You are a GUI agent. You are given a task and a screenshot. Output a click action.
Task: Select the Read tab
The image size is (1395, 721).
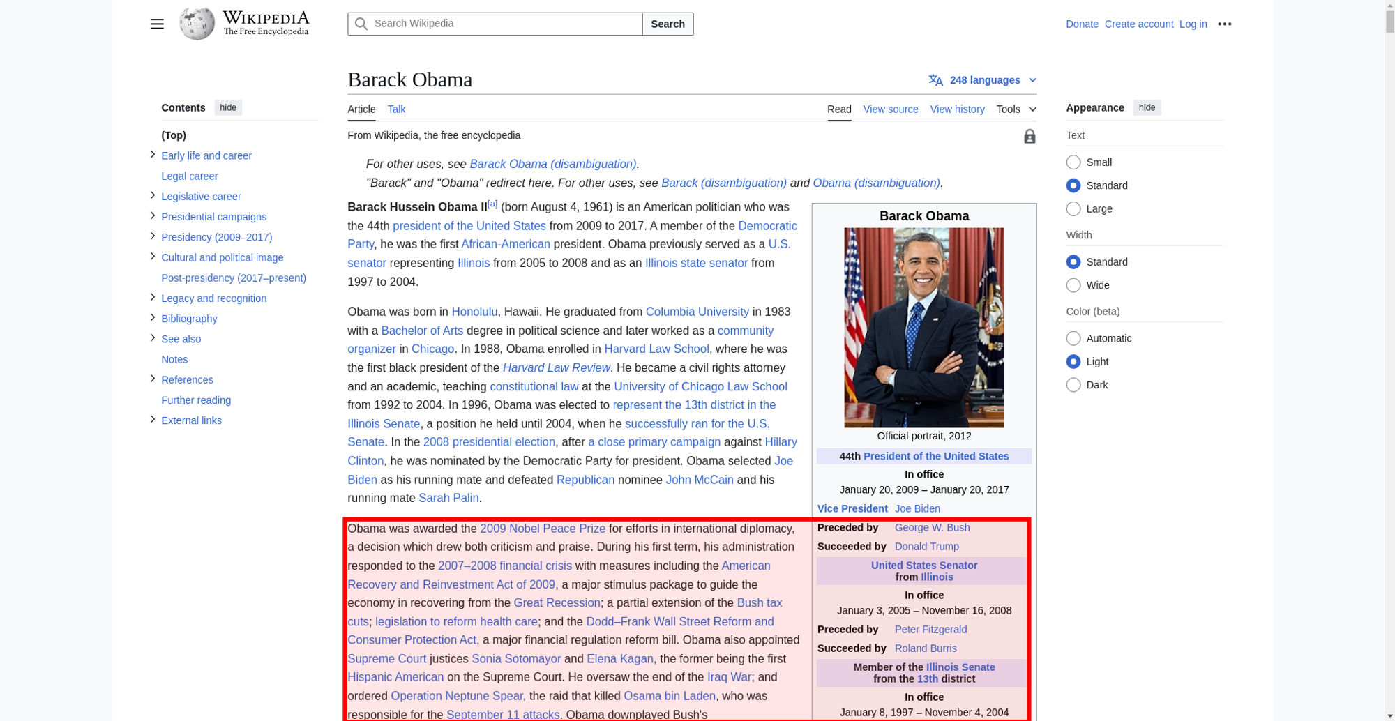pyautogui.click(x=839, y=109)
